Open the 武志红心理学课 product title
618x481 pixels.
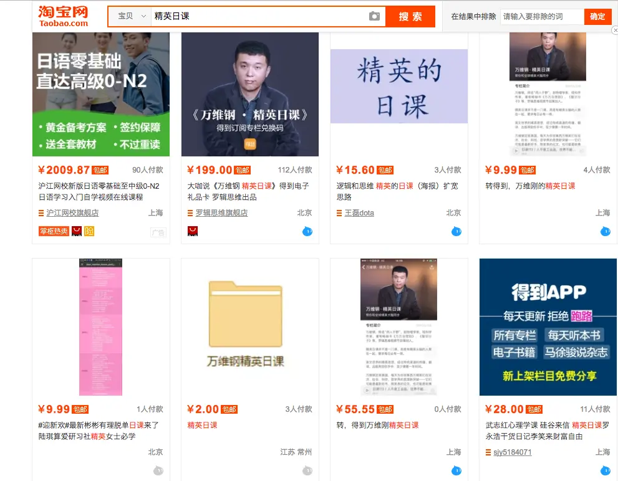click(548, 431)
